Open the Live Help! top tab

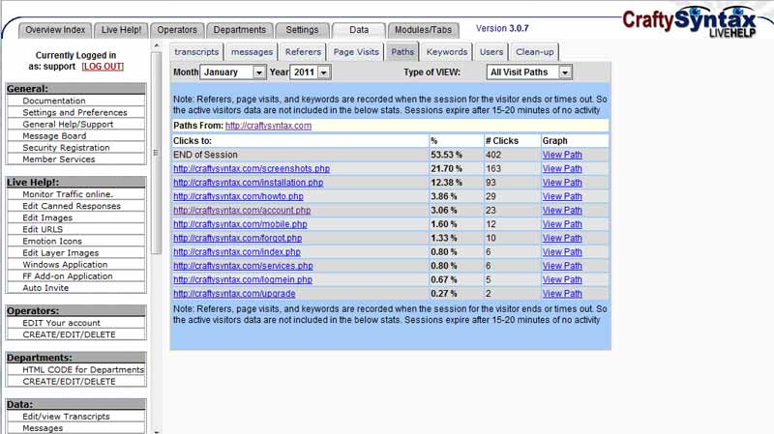point(121,30)
